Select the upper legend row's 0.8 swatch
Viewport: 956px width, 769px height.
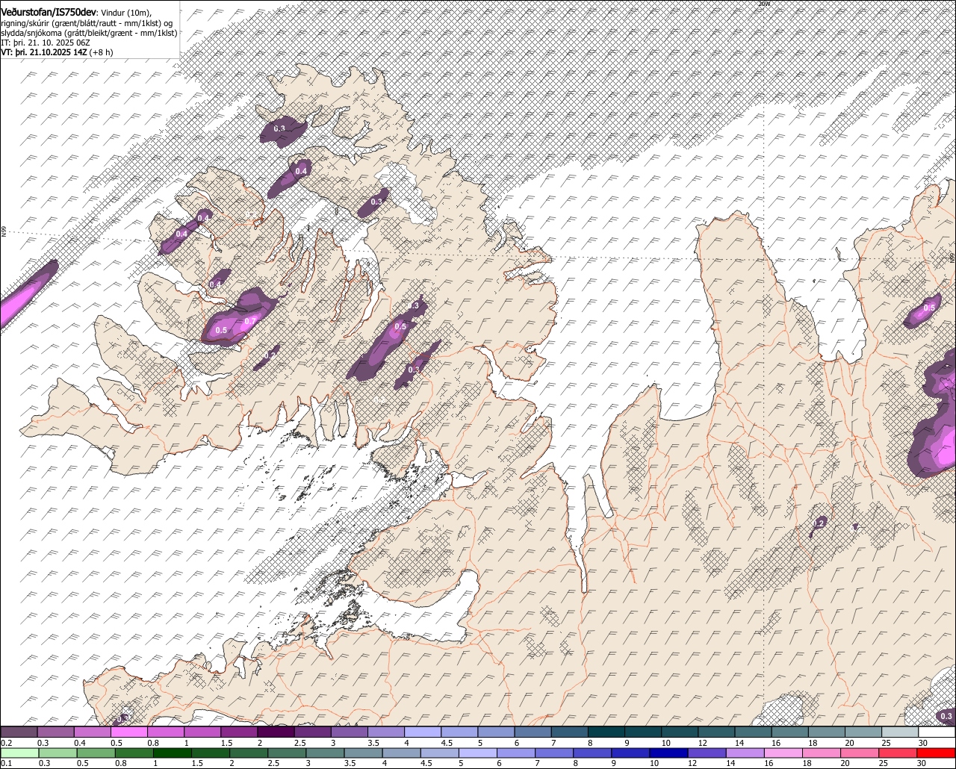click(166, 732)
